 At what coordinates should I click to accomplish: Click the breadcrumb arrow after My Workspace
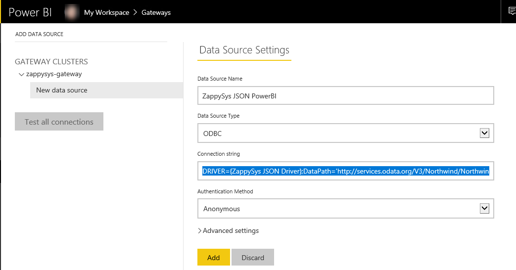136,13
